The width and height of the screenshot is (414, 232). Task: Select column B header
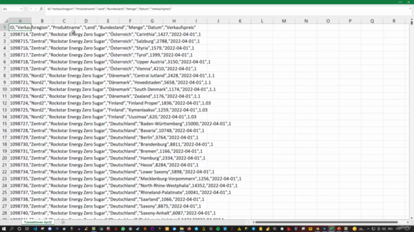42,21
